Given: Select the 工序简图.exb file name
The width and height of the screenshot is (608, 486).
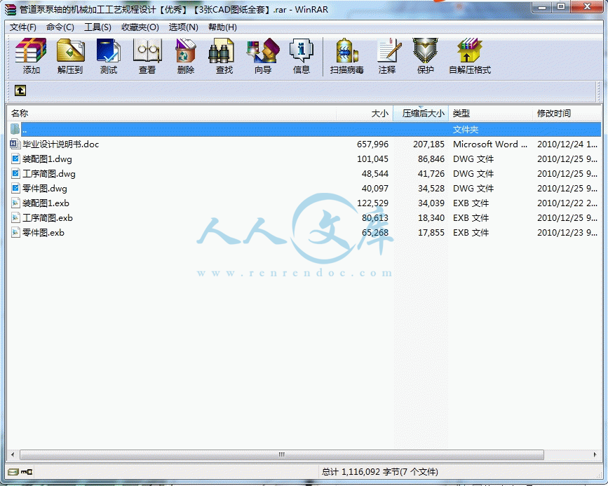Looking at the screenshot, I should 47,218.
